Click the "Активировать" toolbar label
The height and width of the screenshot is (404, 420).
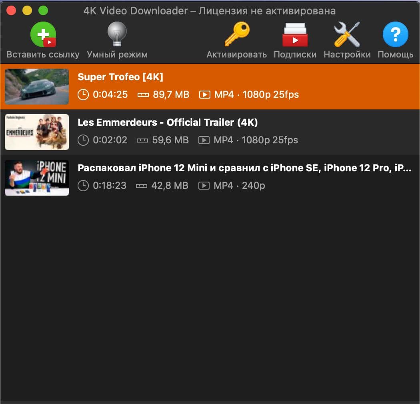(237, 55)
